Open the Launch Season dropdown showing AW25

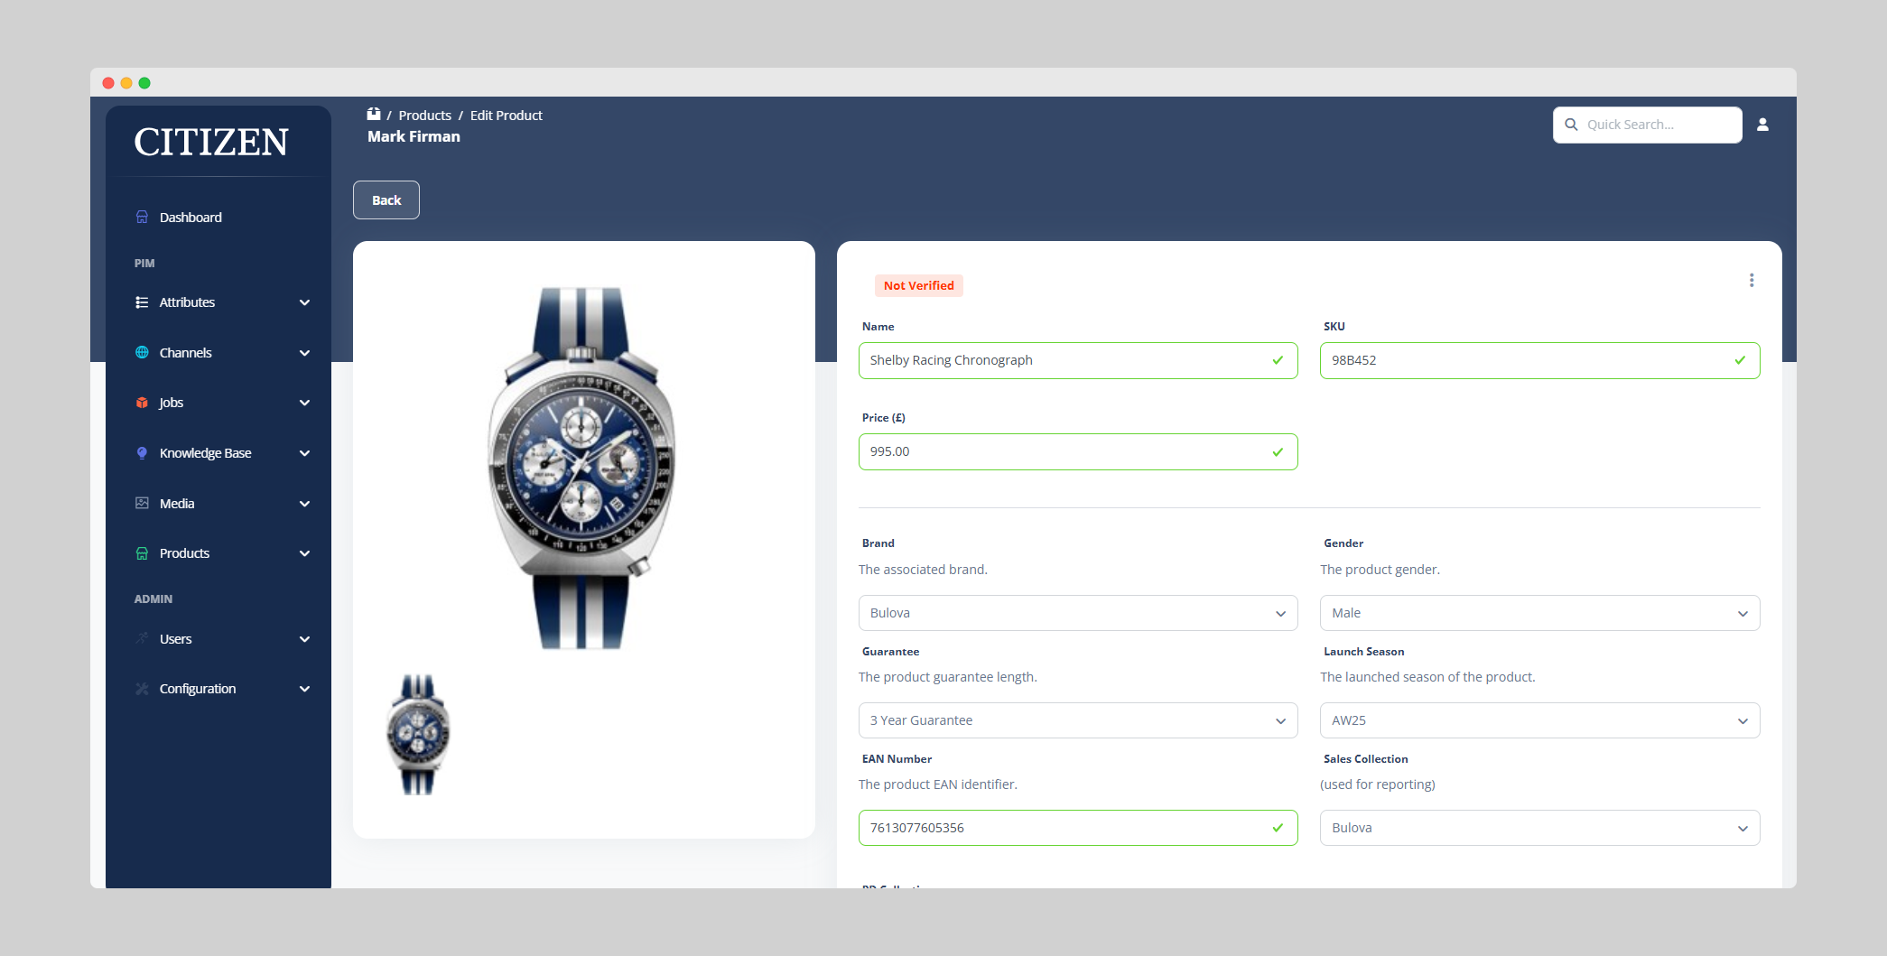(x=1540, y=720)
